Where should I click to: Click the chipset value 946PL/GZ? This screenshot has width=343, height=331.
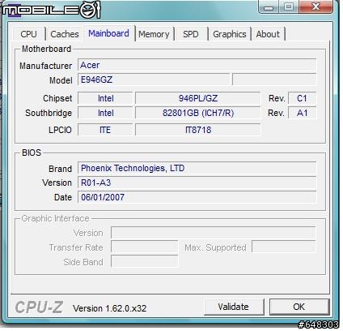198,98
